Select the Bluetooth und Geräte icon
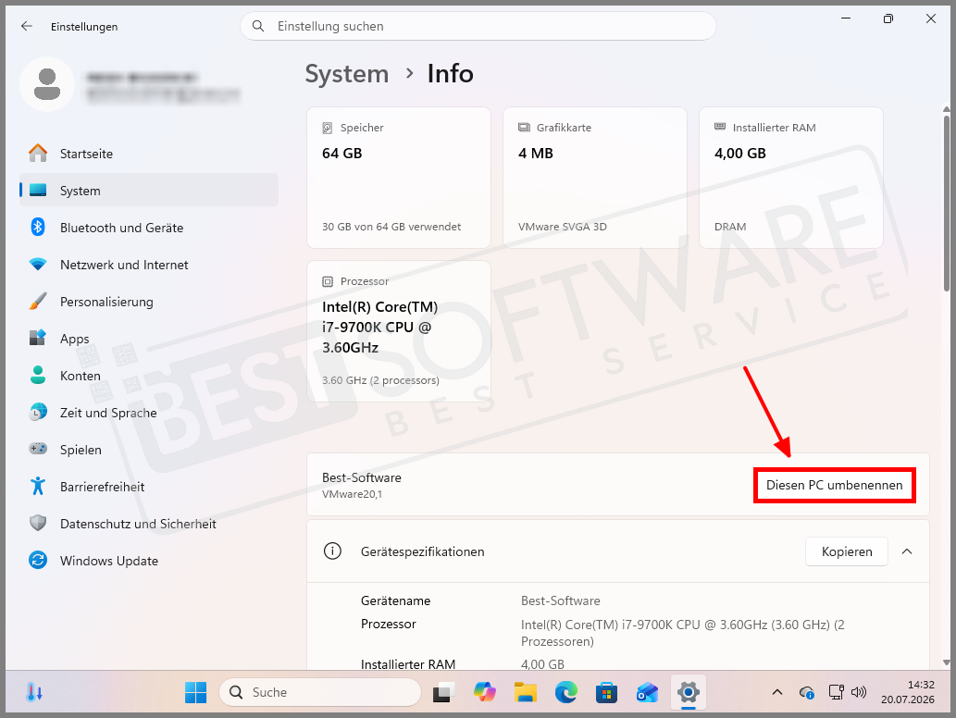The width and height of the screenshot is (956, 718). [x=38, y=228]
